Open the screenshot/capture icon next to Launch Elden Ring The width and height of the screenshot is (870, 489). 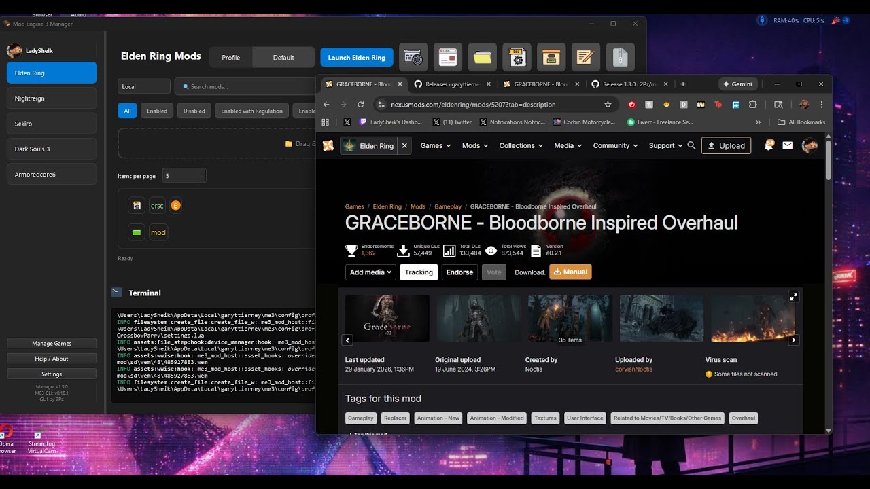click(x=413, y=58)
